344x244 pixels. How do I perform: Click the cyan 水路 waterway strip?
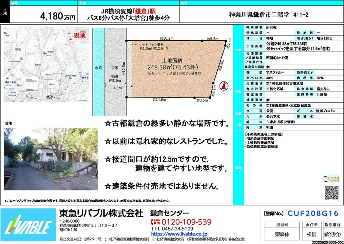[98, 68]
